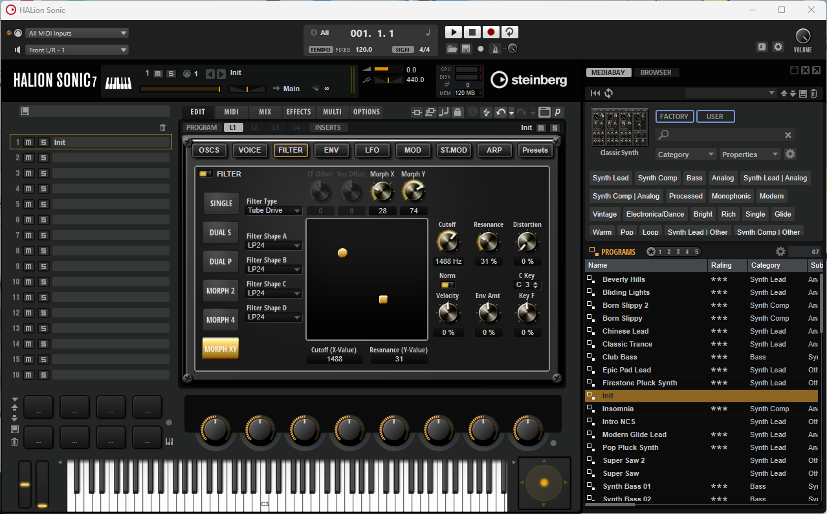Image resolution: width=827 pixels, height=514 pixels.
Task: Open the Front L/R - 1 output dropdown
Action: coord(78,50)
